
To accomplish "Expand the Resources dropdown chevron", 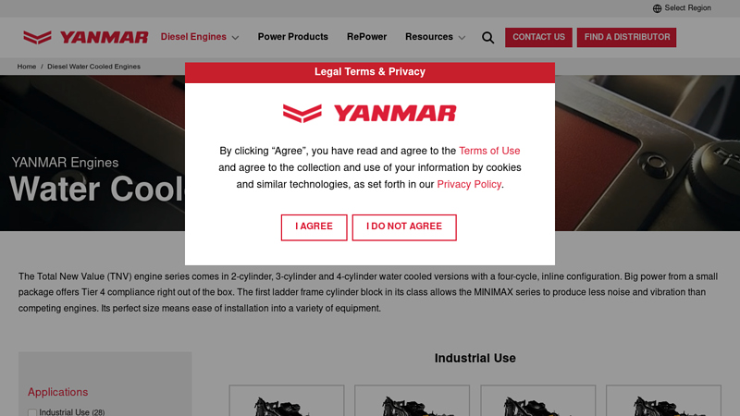I will click(462, 38).
